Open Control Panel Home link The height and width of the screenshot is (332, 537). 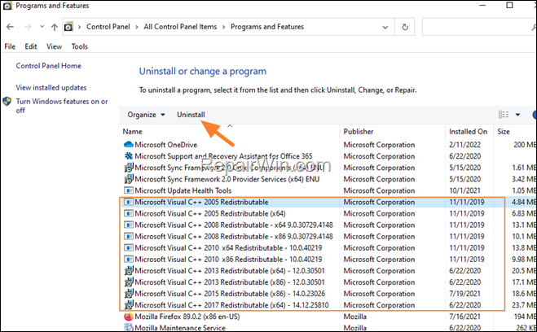point(48,66)
